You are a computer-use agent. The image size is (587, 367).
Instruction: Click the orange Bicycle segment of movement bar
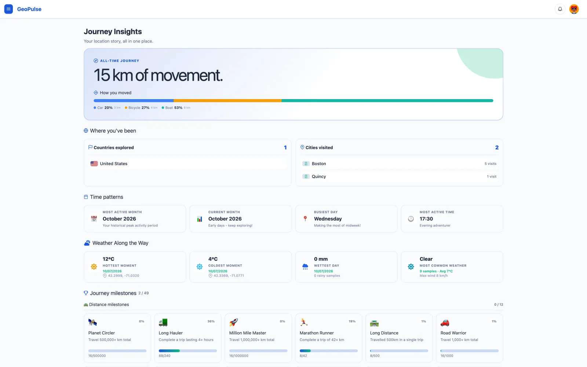pyautogui.click(x=227, y=101)
